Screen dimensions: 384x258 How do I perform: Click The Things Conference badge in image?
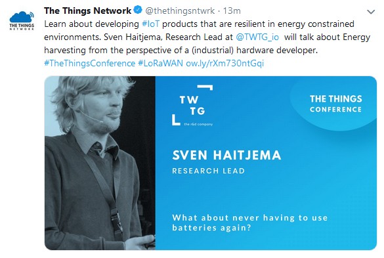pyautogui.click(x=335, y=104)
